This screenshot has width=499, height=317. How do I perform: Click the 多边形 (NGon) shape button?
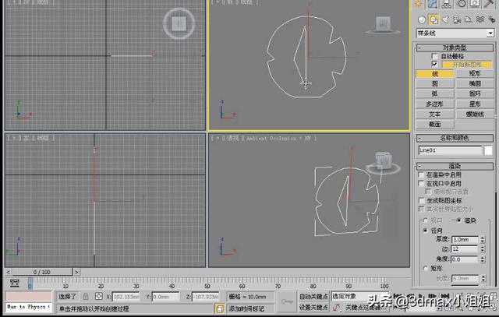click(435, 104)
